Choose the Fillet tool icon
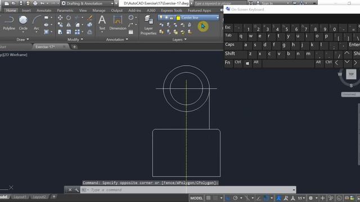Viewport: 360px width, 202px height. (78, 25)
